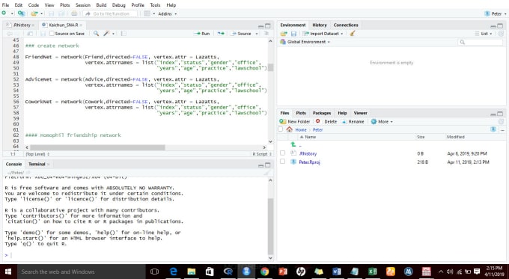Click Delete in Files pane
This screenshot has width=509, height=279.
point(326,121)
